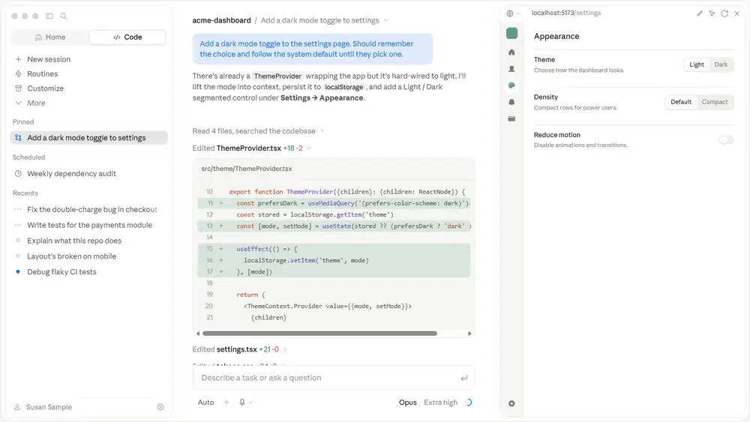Viewport: 750px width, 422px height.
Task: Click the user avatar icon for Susan Sample
Action: [x=17, y=407]
